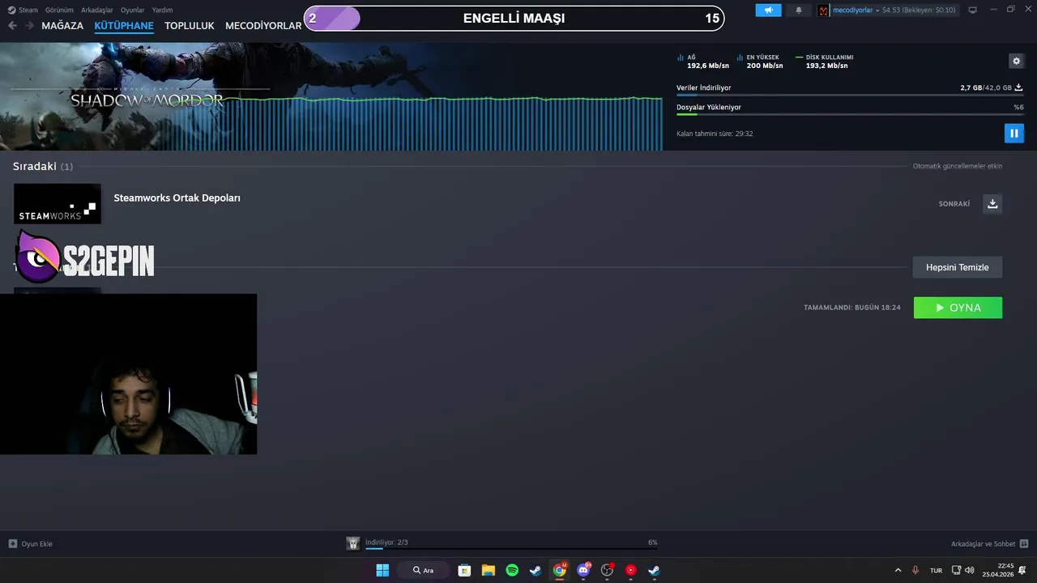The width and height of the screenshot is (1037, 583).
Task: Open download settings gear icon
Action: (x=1016, y=61)
